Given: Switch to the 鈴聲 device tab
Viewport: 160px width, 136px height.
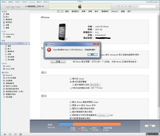Looking at the screenshot, I should click(x=83, y=11).
